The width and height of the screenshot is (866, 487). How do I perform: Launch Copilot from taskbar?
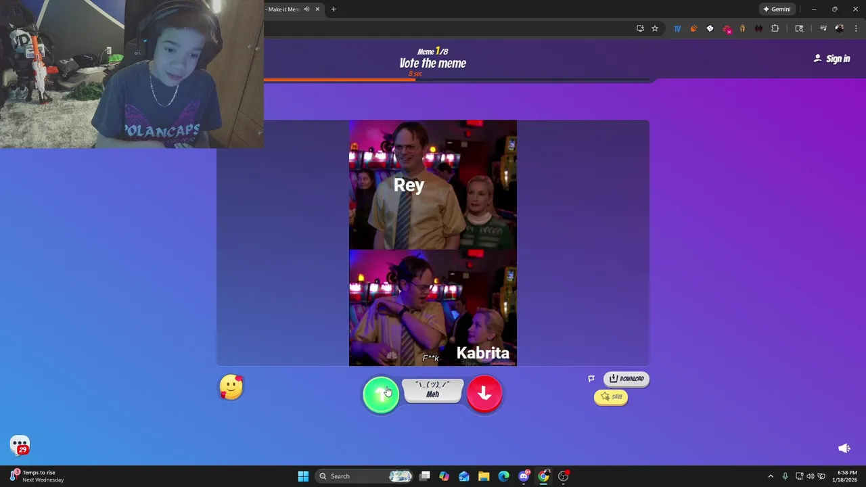click(444, 476)
